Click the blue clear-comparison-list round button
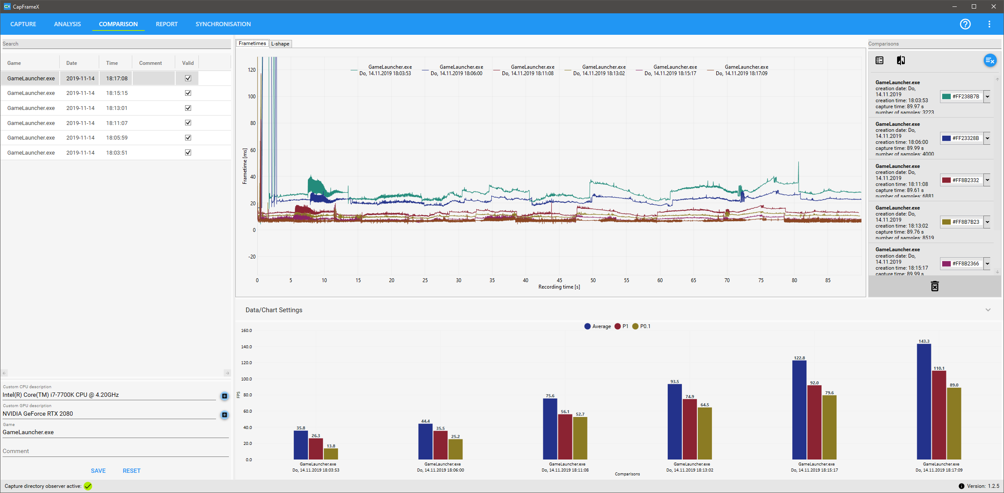The height and width of the screenshot is (493, 1004). point(989,61)
